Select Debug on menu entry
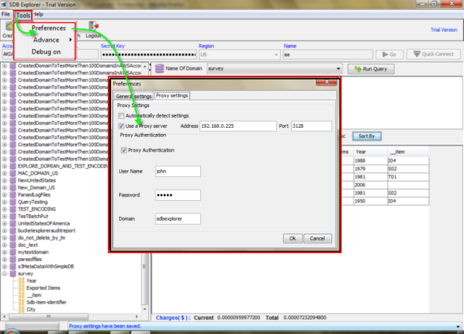The height and width of the screenshot is (334, 464). pyautogui.click(x=46, y=52)
